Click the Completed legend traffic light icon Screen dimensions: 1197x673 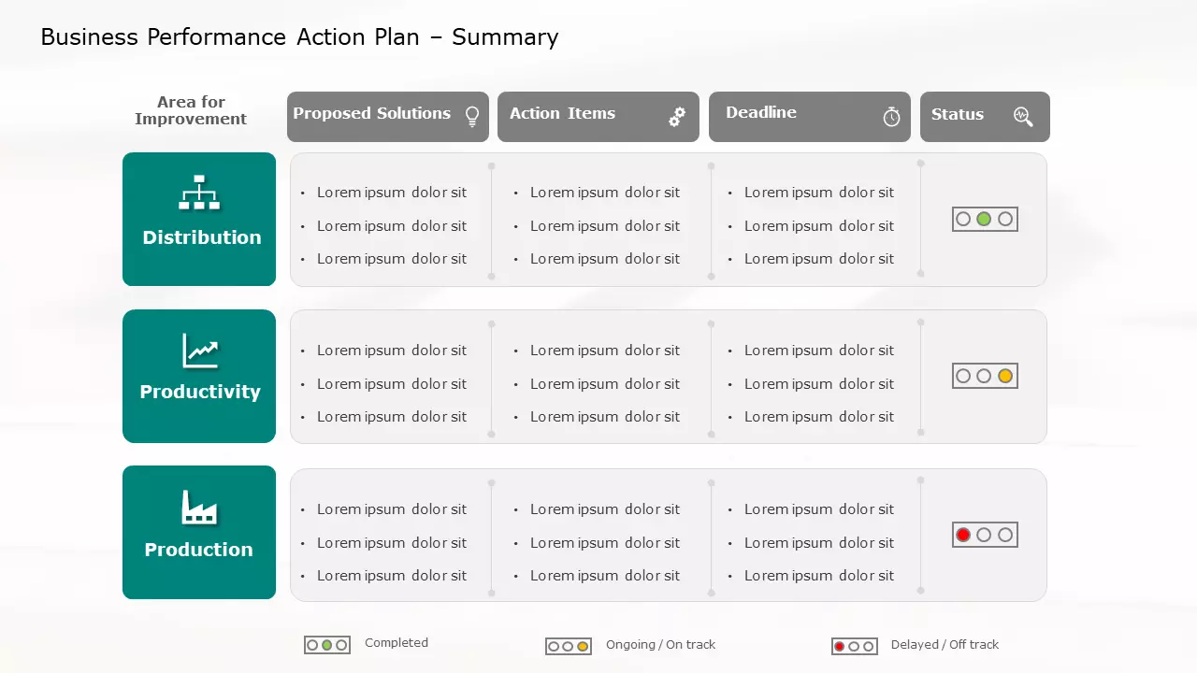[327, 645]
